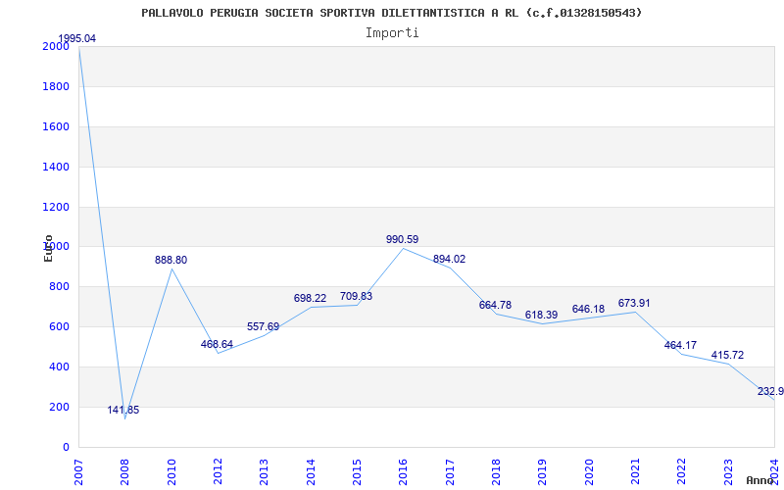
Task: Click the 664.78 data label
Action: (495, 305)
